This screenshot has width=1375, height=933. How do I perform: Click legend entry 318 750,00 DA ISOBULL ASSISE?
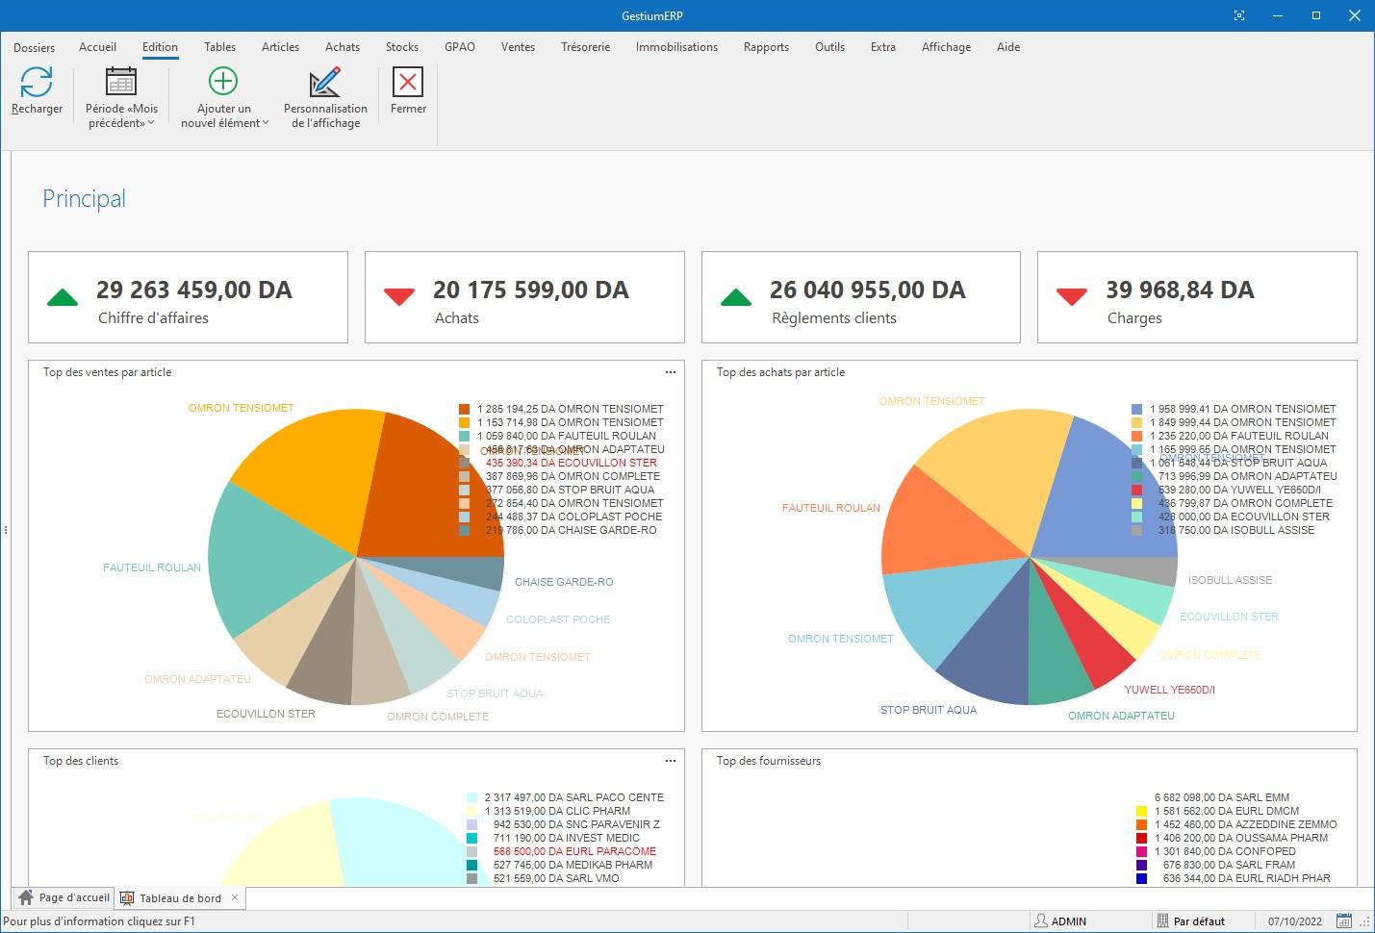click(x=1223, y=530)
